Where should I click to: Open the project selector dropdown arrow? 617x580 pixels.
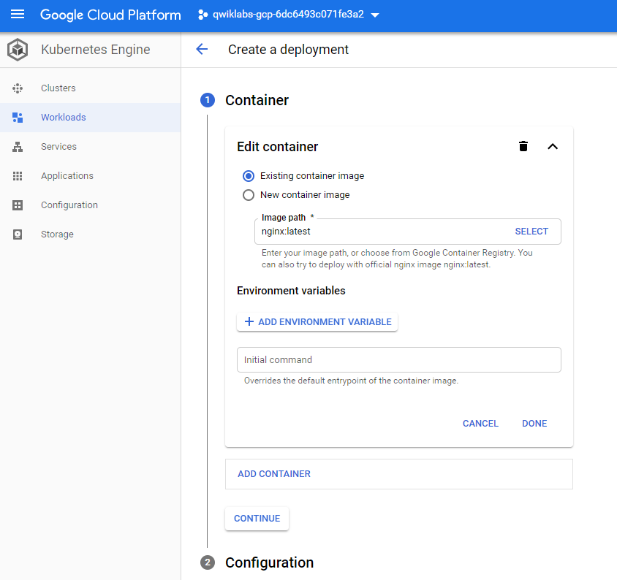tap(375, 15)
